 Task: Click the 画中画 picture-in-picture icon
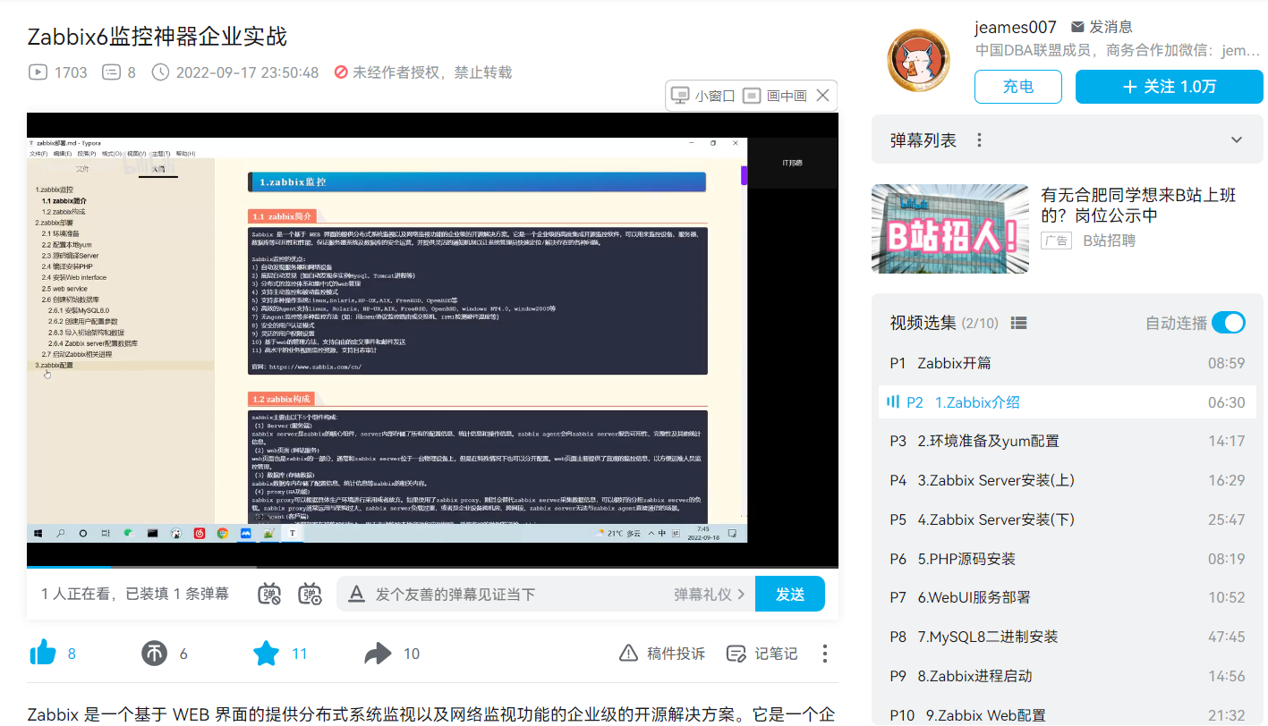(752, 96)
